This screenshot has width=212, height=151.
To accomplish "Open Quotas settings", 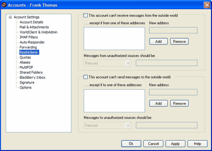I will [x=25, y=57].
